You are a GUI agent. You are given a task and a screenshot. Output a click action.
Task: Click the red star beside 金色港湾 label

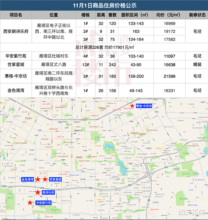[38, 179]
